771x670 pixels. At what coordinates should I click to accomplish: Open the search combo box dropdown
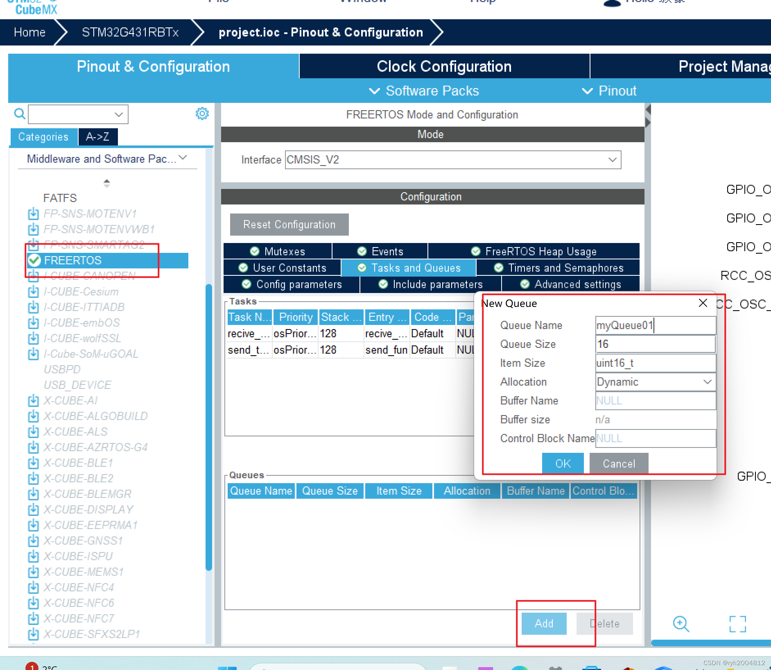tap(119, 114)
